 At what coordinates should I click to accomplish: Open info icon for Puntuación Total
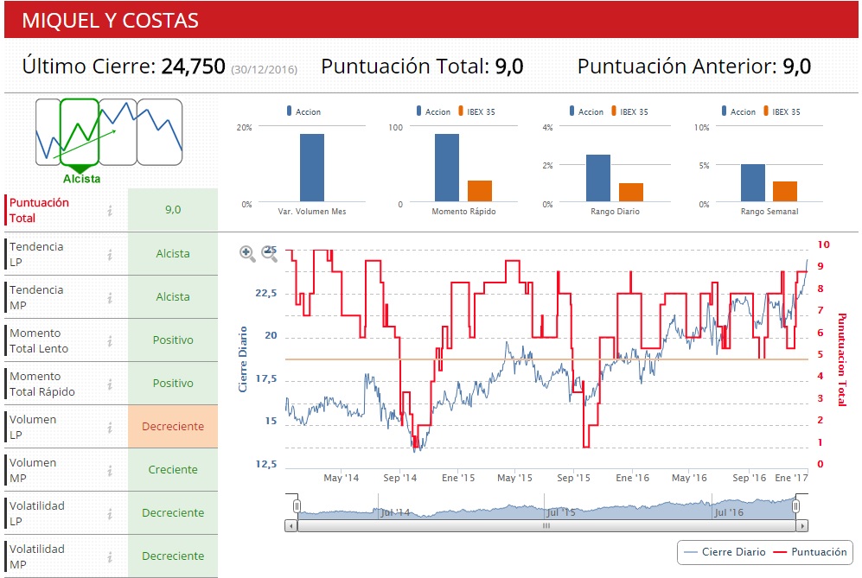click(110, 211)
